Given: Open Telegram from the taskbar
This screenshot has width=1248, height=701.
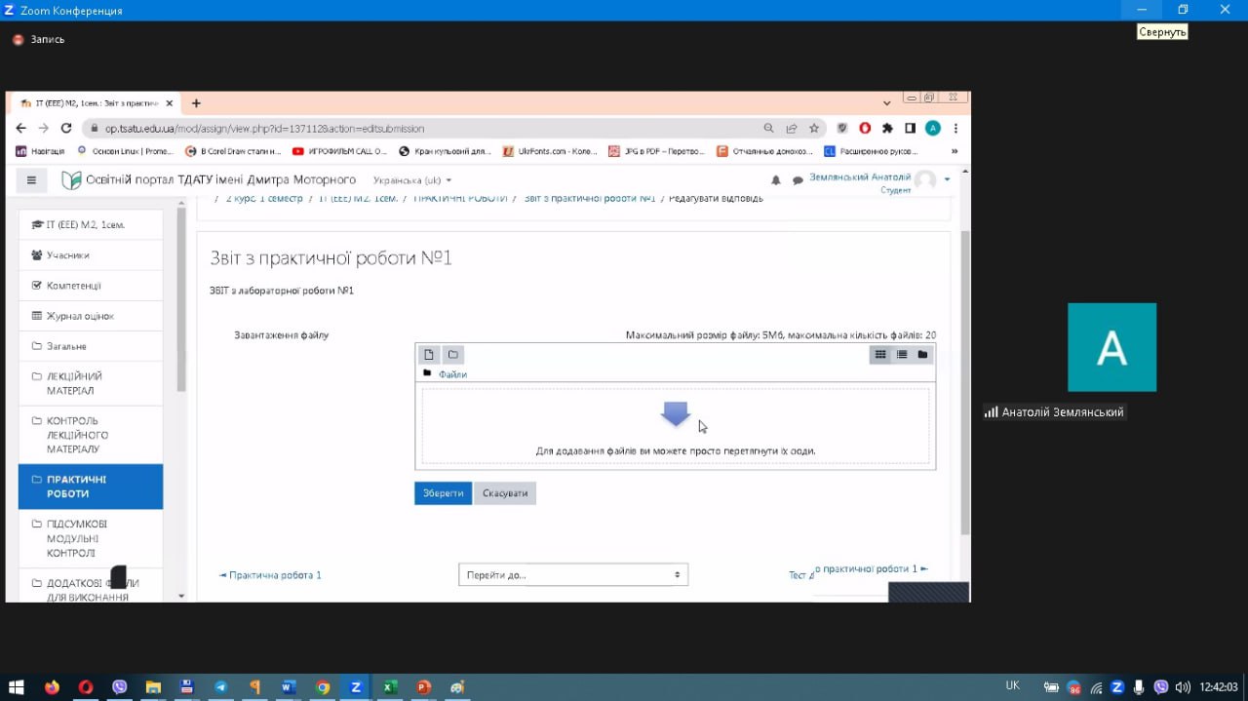Looking at the screenshot, I should [221, 686].
